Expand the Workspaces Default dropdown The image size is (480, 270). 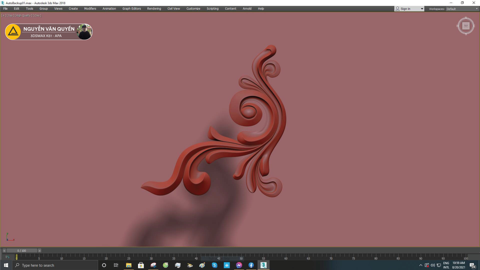pyautogui.click(x=476, y=9)
